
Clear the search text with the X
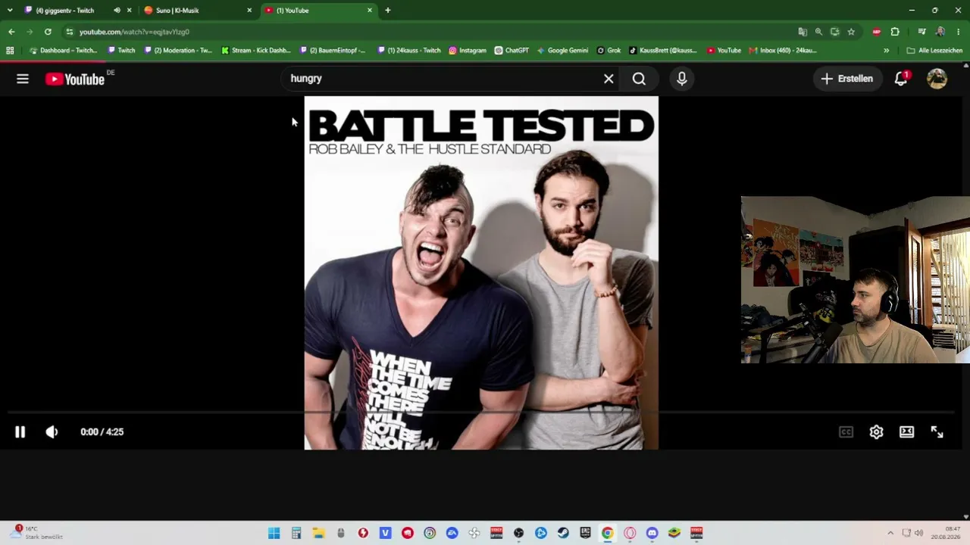(609, 79)
